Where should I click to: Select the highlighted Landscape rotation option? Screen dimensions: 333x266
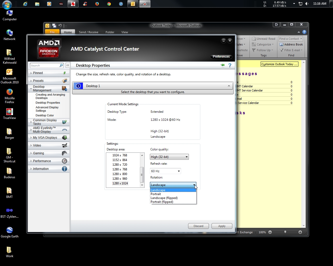coord(173,190)
